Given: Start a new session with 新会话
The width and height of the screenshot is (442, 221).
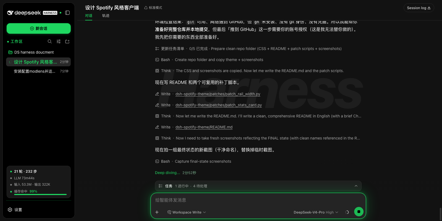Looking at the screenshot, I should [x=39, y=28].
